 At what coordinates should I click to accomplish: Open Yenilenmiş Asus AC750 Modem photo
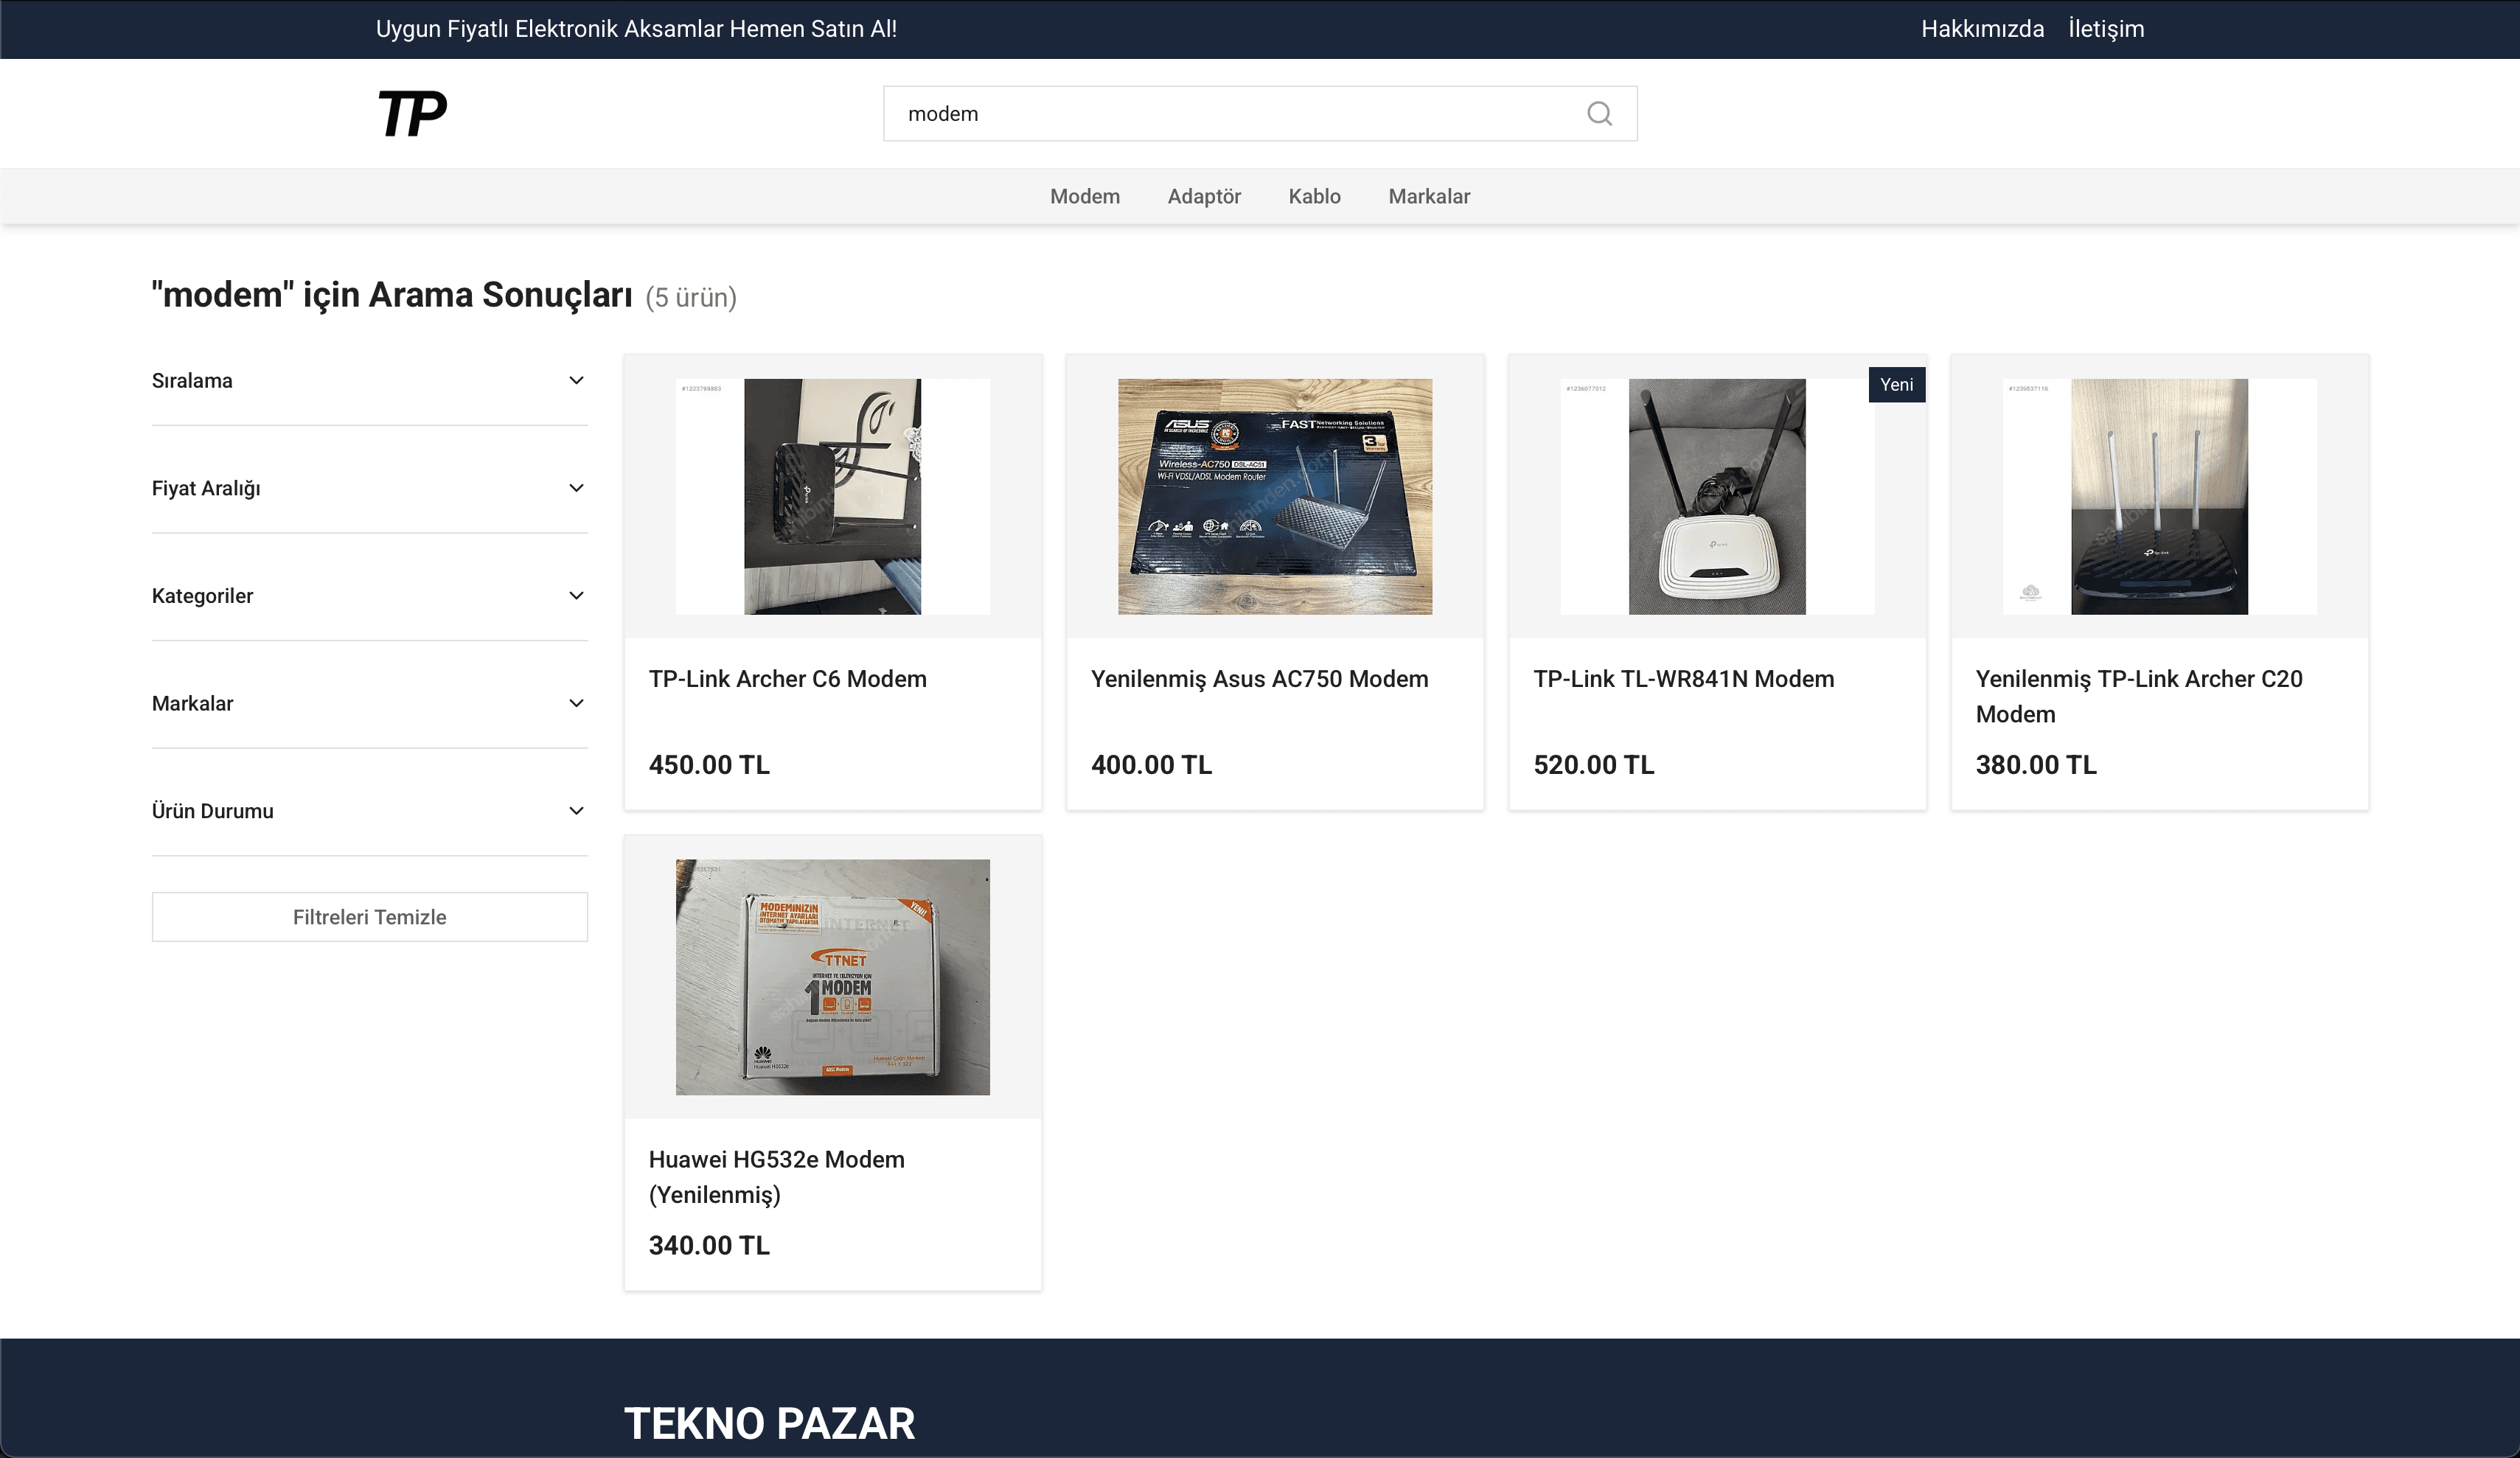1275,497
